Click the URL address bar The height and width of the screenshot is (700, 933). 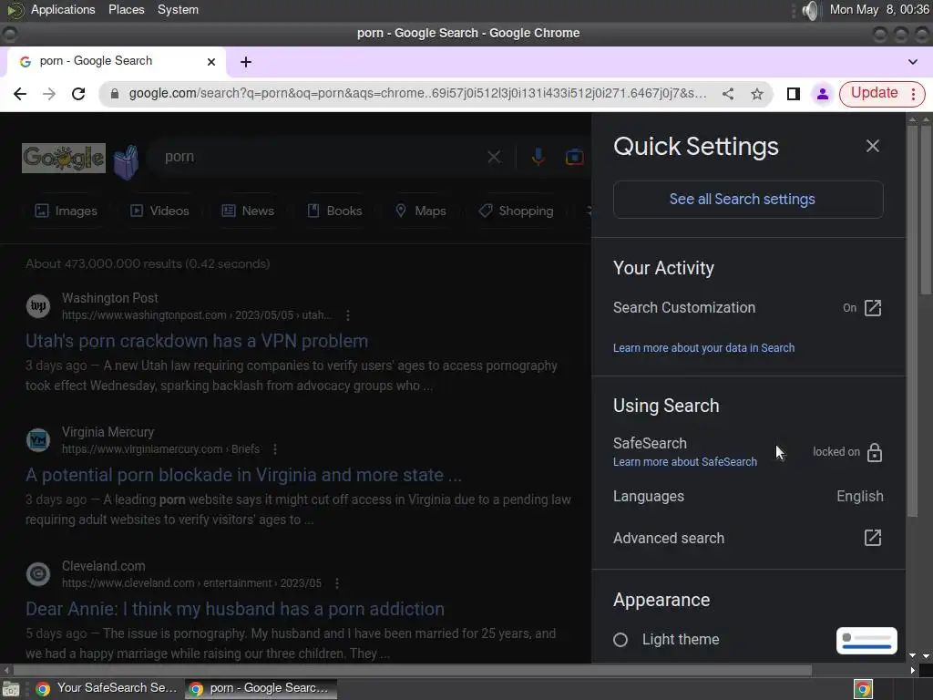tap(416, 94)
